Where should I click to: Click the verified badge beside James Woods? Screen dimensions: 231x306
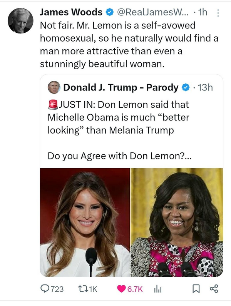(x=109, y=12)
